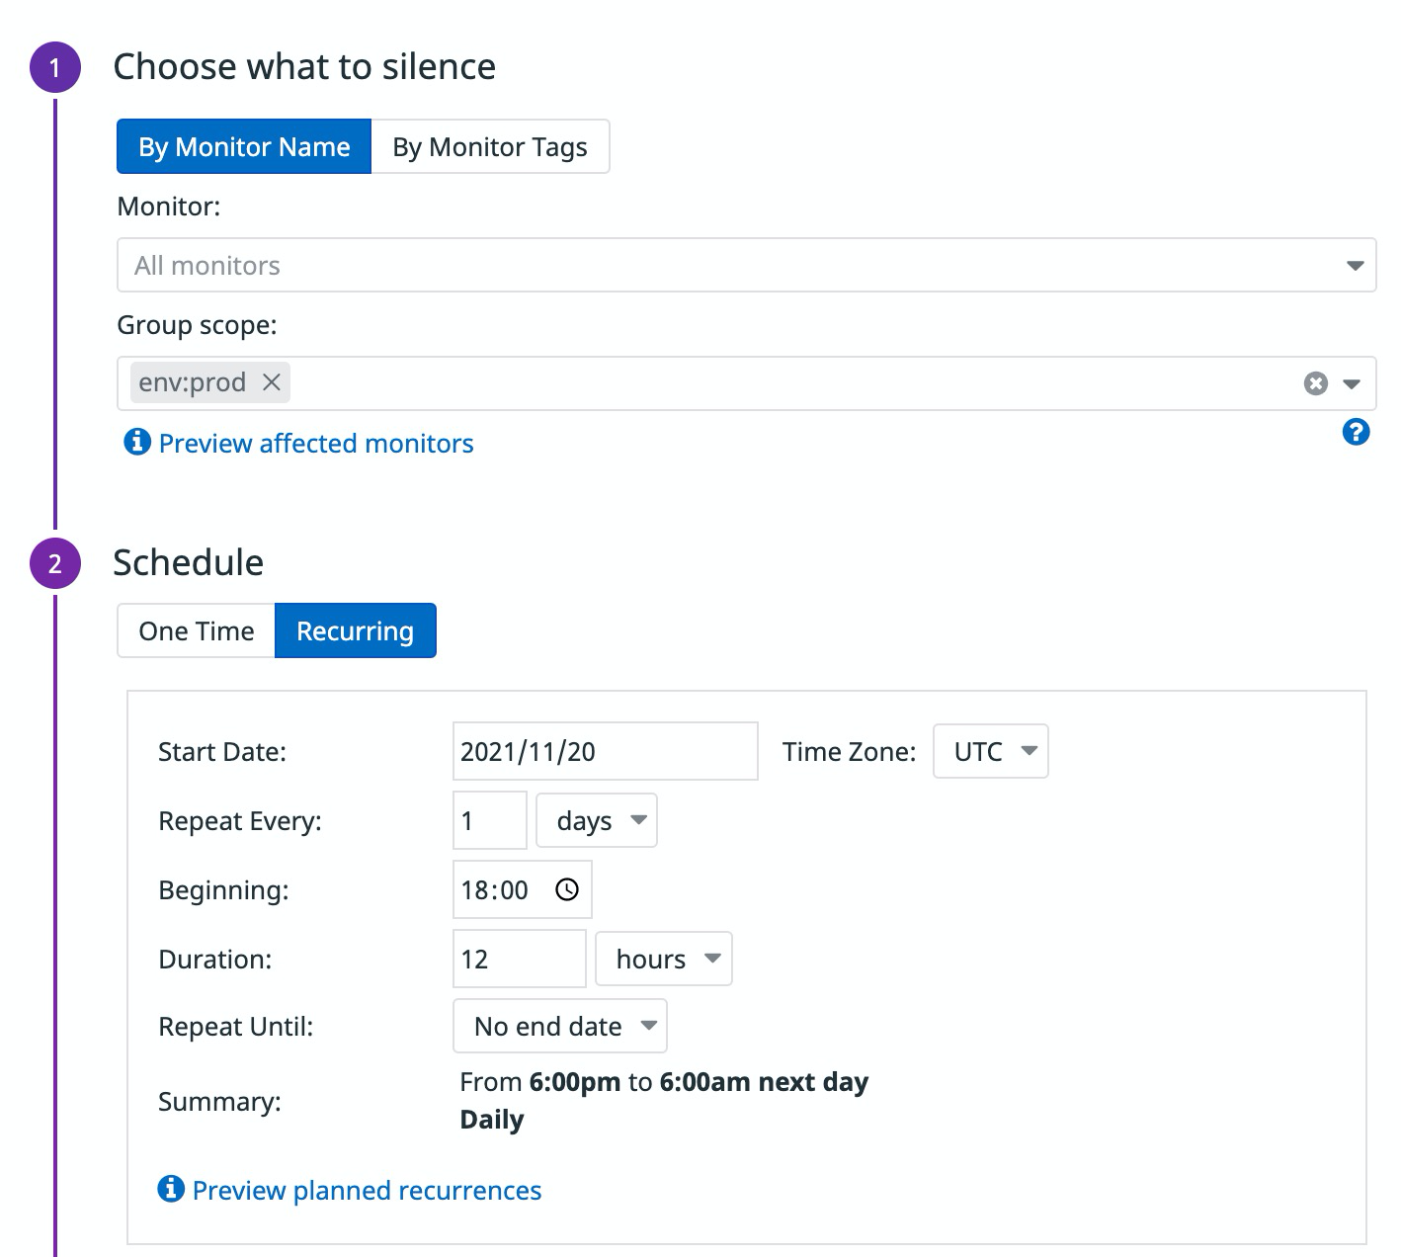Switch schedule to One Time

(x=196, y=630)
